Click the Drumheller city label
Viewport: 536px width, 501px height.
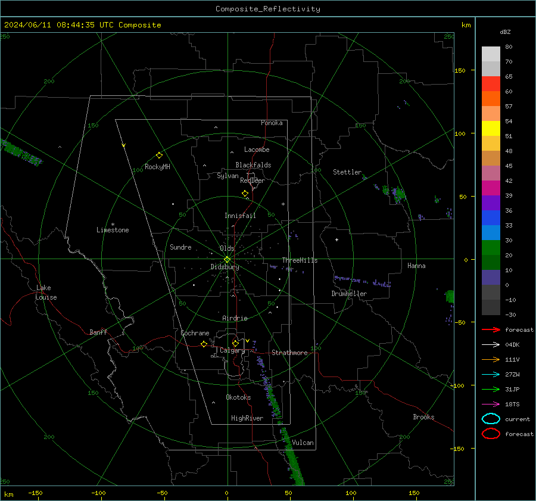tap(349, 294)
